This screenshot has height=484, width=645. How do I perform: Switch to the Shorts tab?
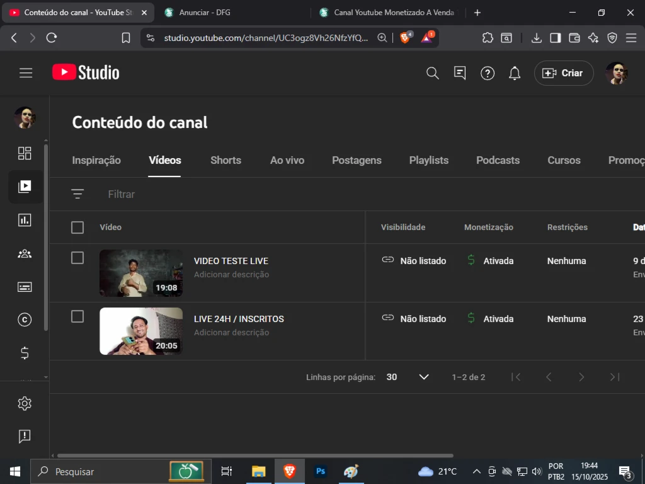tap(225, 160)
